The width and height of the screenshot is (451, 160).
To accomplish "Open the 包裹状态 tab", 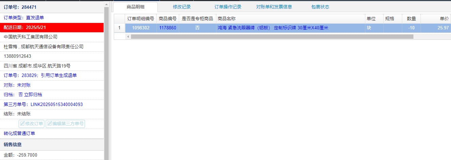I will pyautogui.click(x=320, y=7).
